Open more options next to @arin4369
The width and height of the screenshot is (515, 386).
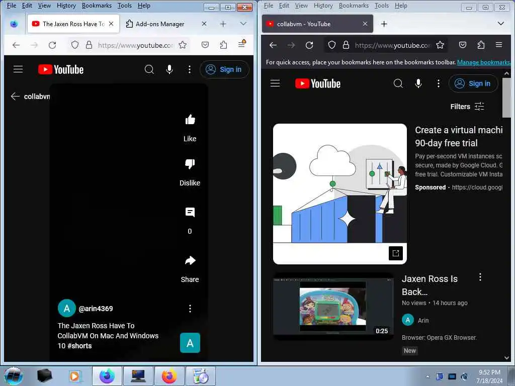(x=190, y=309)
